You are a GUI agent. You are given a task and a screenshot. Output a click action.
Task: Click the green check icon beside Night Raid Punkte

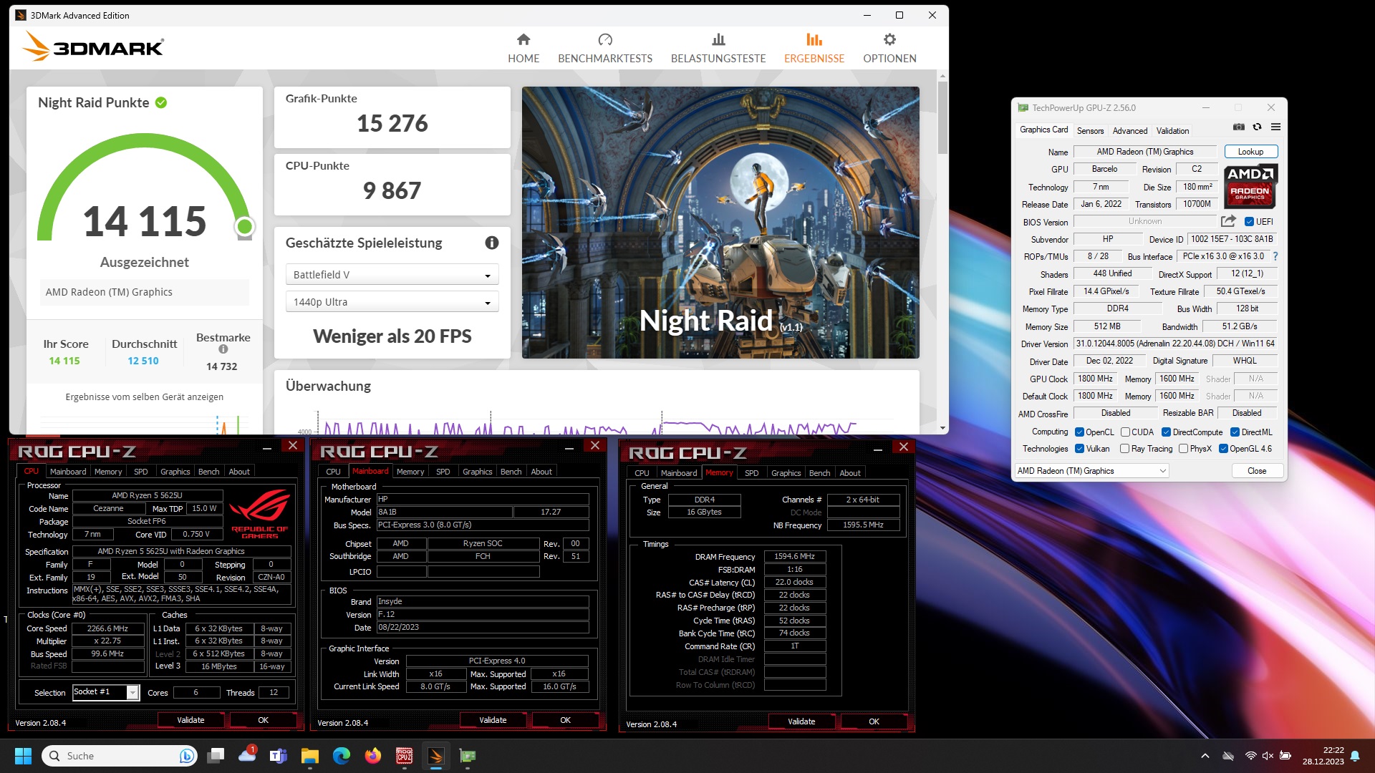tap(161, 102)
